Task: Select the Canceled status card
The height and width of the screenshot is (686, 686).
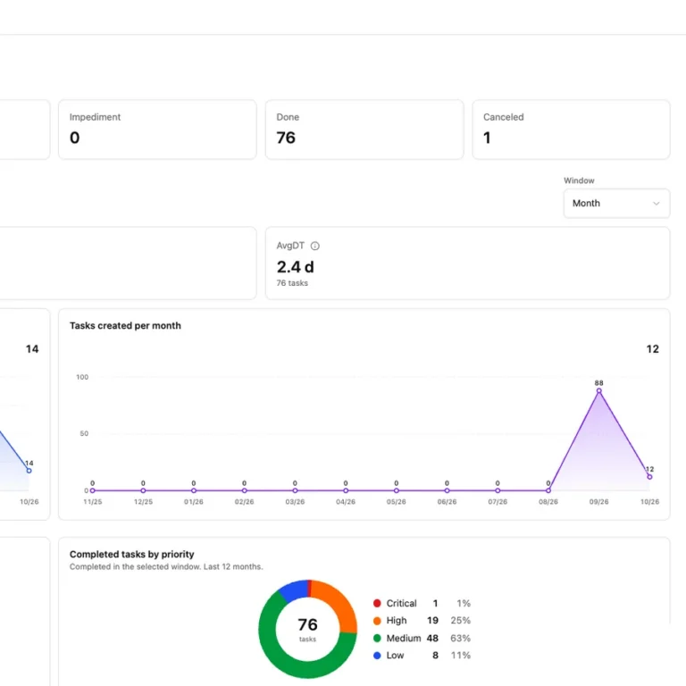Action: 571,130
